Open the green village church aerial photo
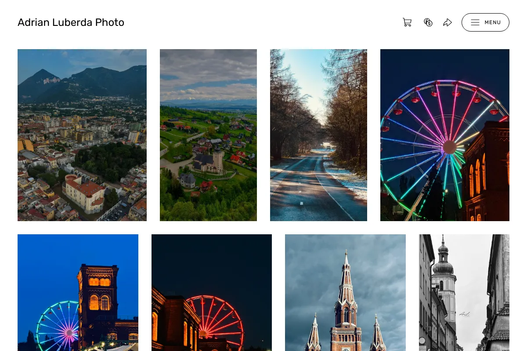 (208, 135)
